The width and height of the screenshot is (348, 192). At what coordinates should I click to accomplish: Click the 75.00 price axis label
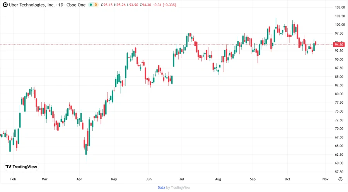click(x=340, y=111)
